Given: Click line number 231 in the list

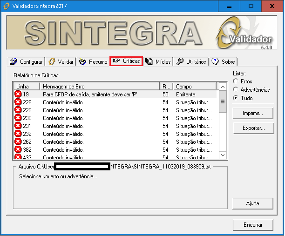Looking at the screenshot, I should [27, 126].
